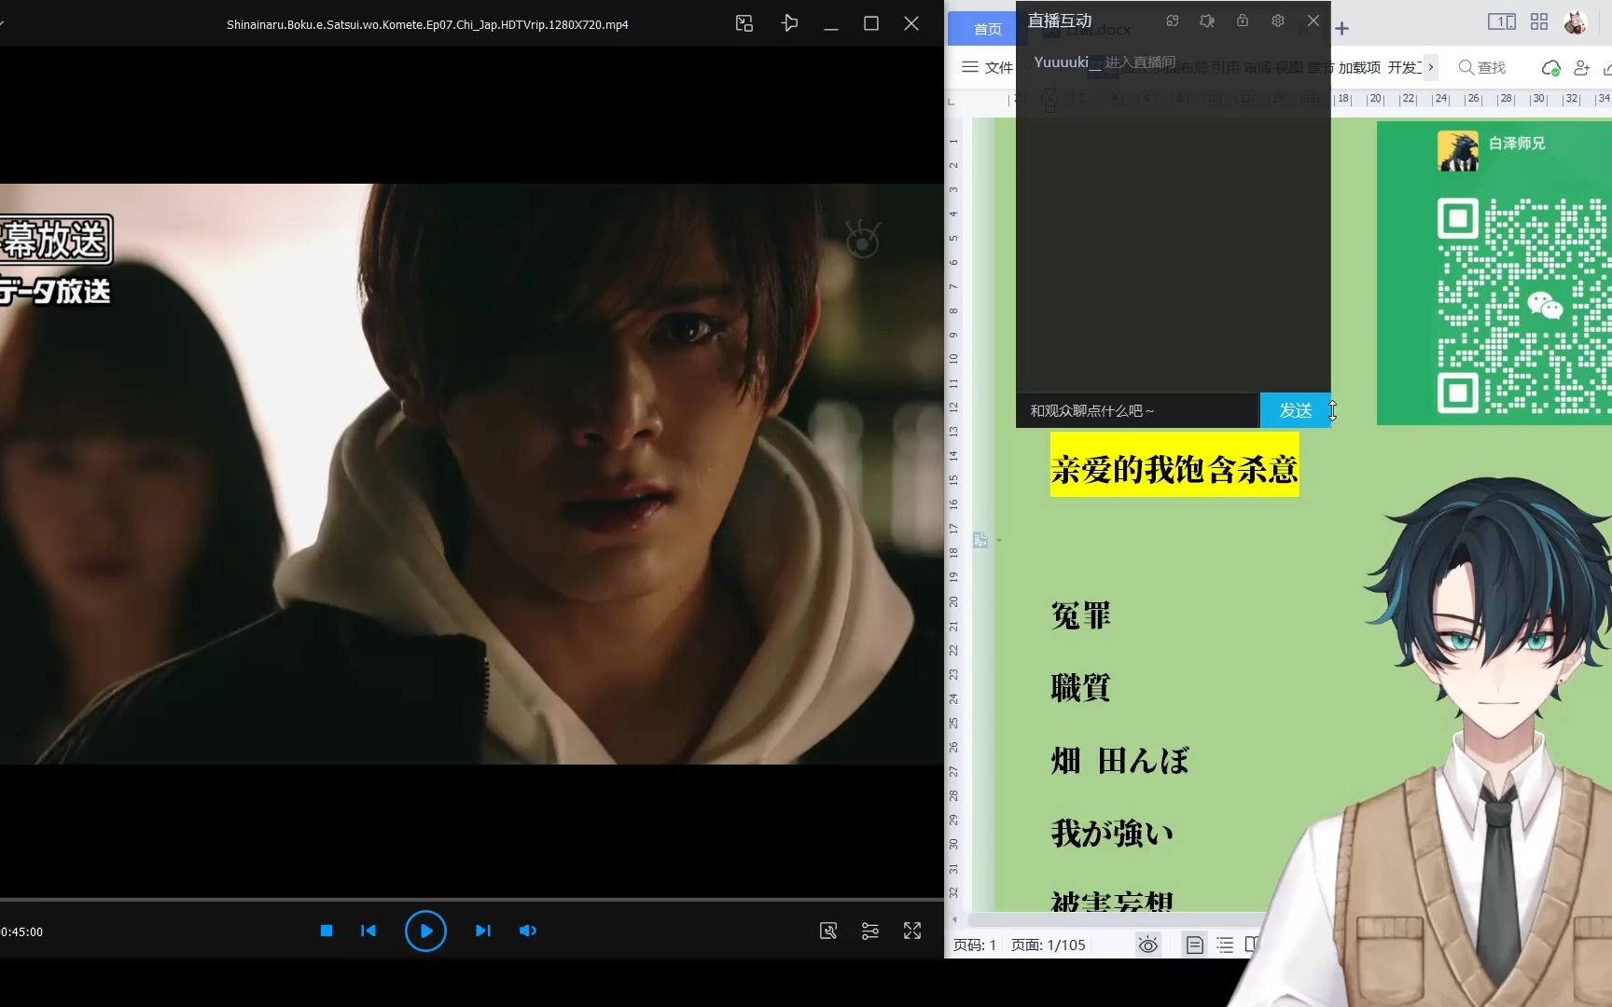Close the 直播互动 panel
Image resolution: width=1612 pixels, height=1007 pixels.
point(1313,21)
